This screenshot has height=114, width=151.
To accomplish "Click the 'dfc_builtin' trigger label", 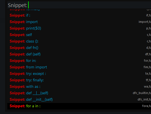I will (x=141, y=93).
